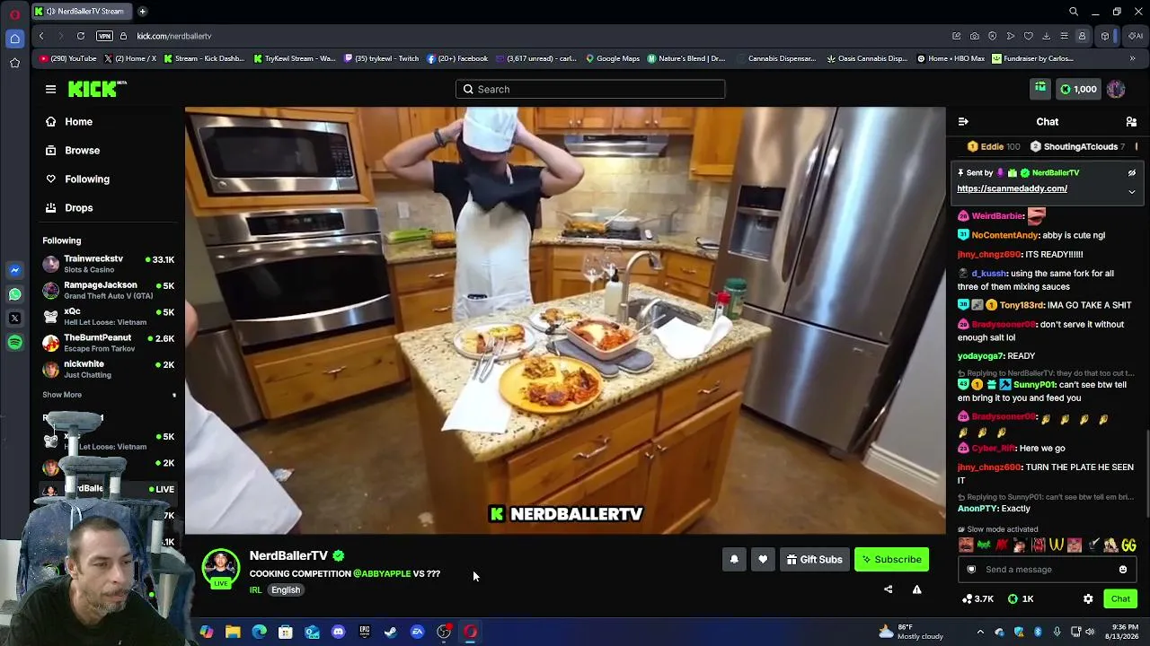Send message with Chat button

(x=1120, y=598)
